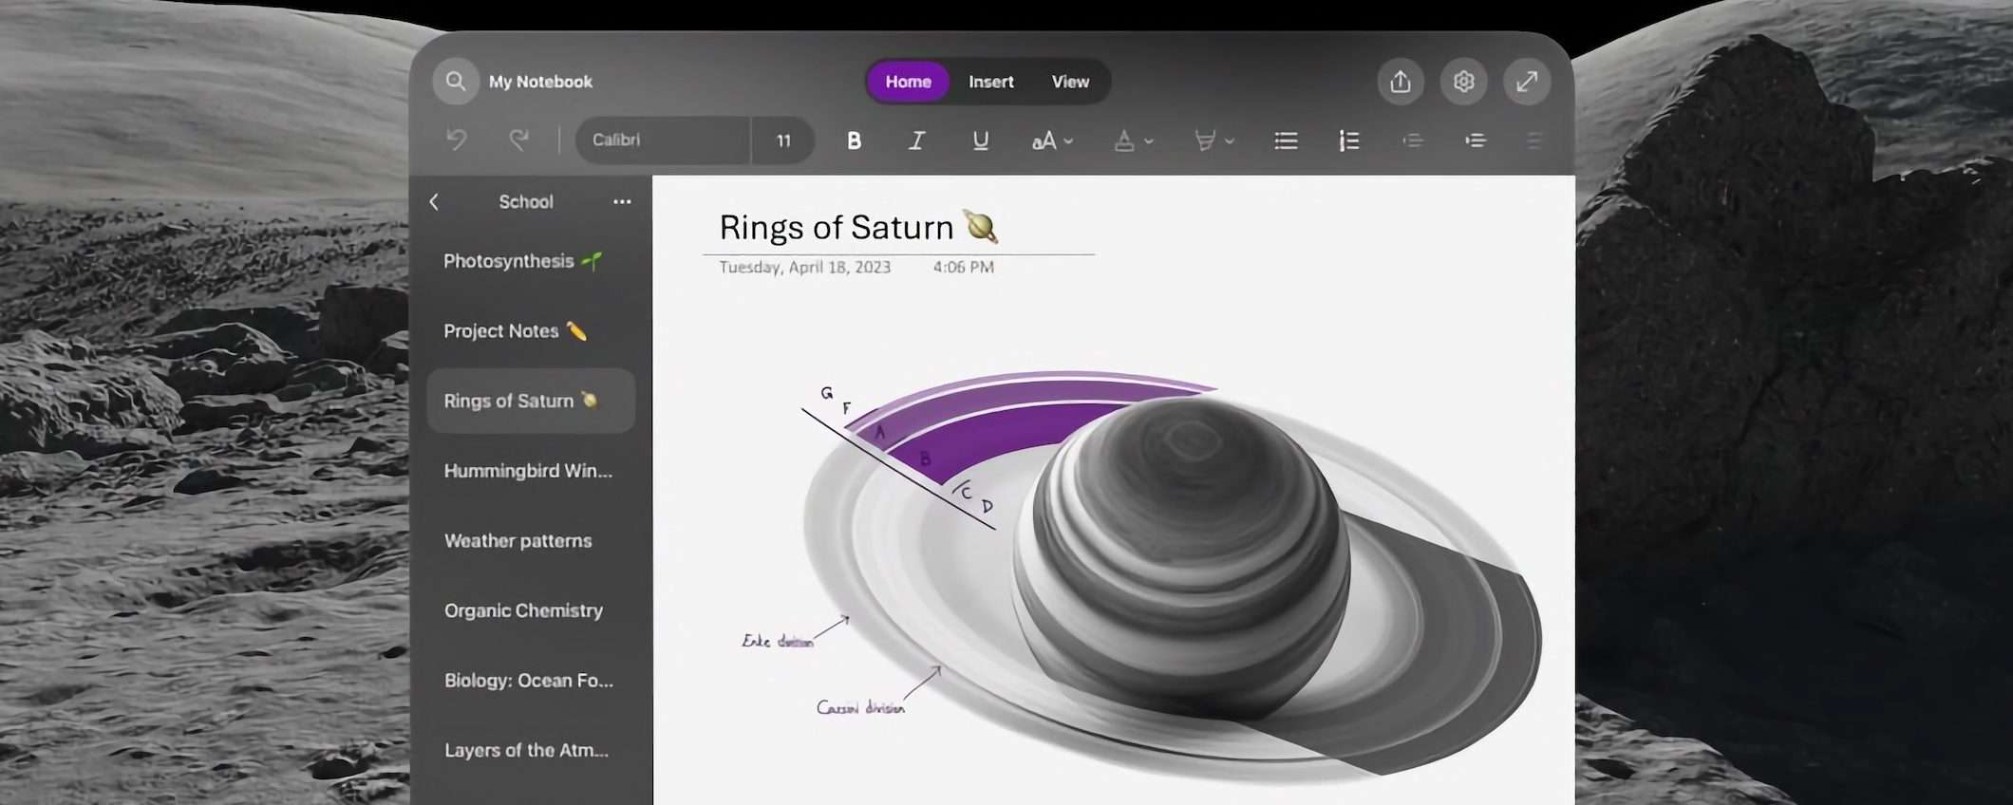Screen dimensions: 2013x805
Task: Open the Layers of the Atm... page
Action: (531, 750)
